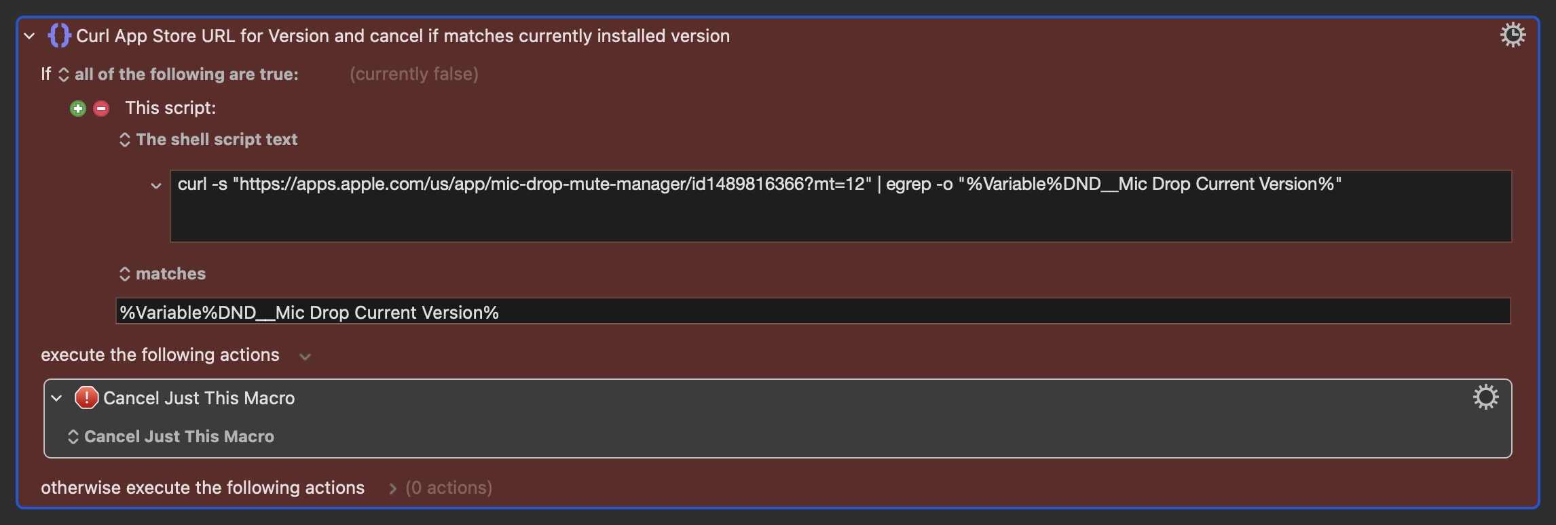
Task: Click the green plus add-condition button
Action: [78, 109]
